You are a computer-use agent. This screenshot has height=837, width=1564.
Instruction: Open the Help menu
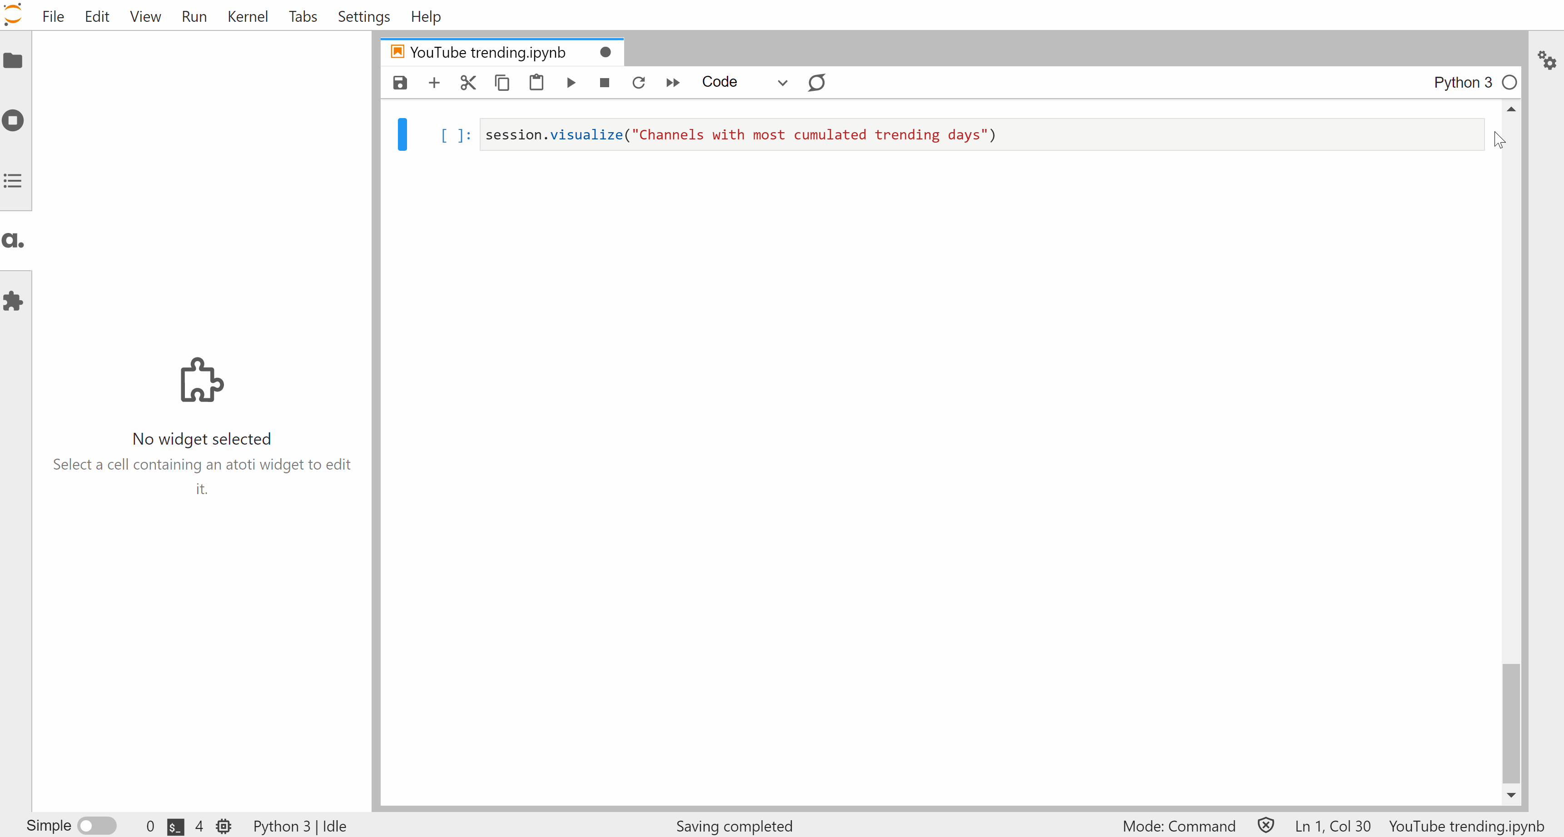426,16
